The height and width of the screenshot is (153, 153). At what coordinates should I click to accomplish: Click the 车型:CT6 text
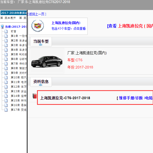point(75,60)
